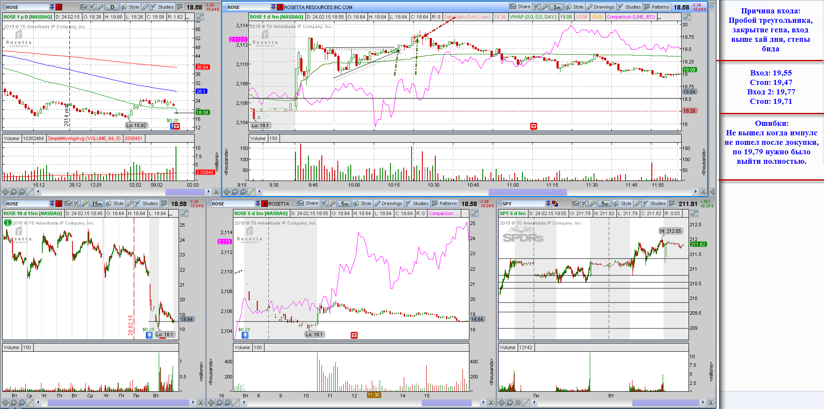This screenshot has height=409, width=824.
Task: Click ROSE symbol field on daily chart
Action: coord(27,7)
